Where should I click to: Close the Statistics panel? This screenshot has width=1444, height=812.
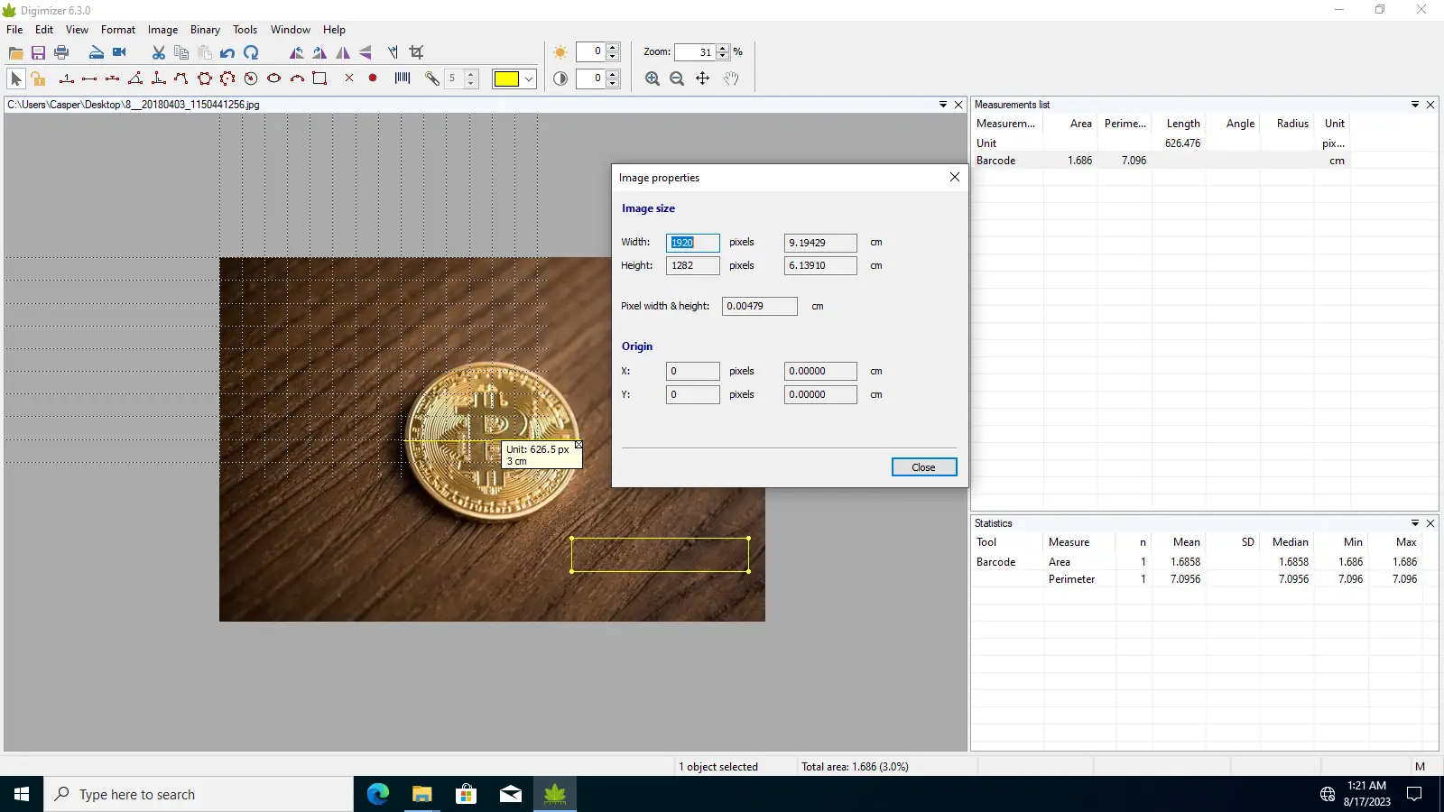[1430, 523]
